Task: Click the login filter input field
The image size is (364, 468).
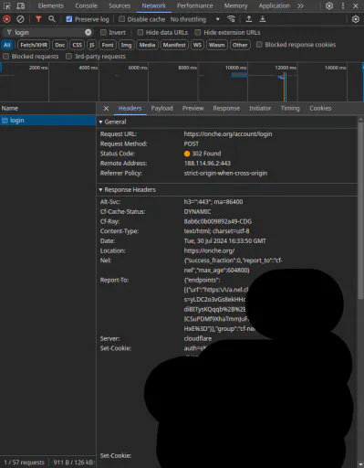Action: tap(48, 32)
